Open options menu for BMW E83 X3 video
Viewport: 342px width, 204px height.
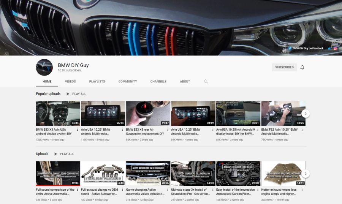pos(78,130)
